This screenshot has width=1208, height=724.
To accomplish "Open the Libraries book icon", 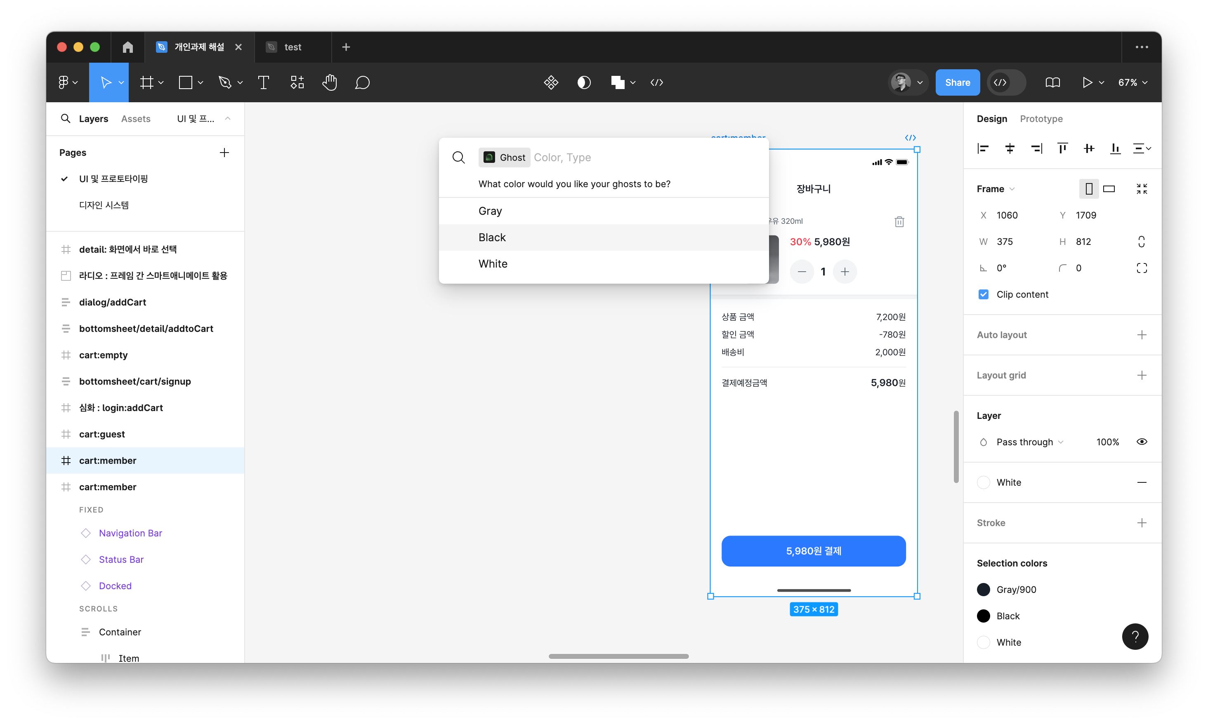I will [1052, 82].
